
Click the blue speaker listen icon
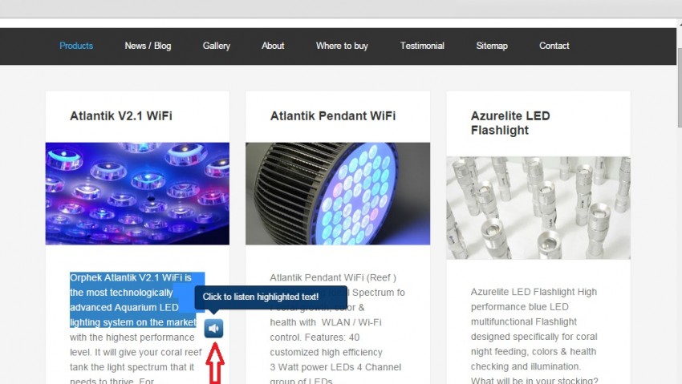pyautogui.click(x=213, y=329)
